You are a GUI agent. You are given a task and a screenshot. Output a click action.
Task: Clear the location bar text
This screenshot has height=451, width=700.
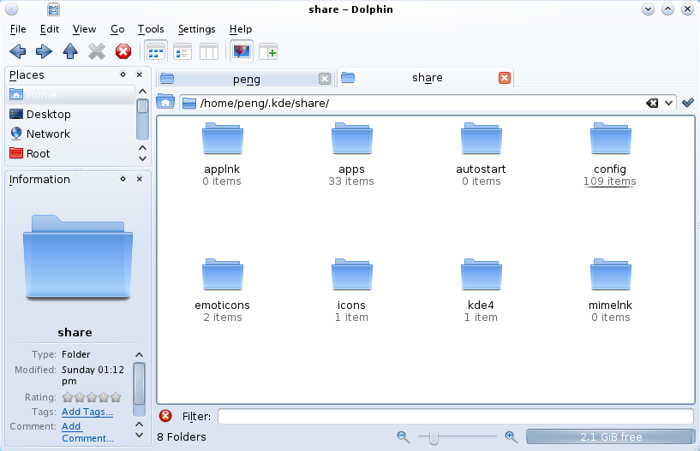click(x=652, y=104)
